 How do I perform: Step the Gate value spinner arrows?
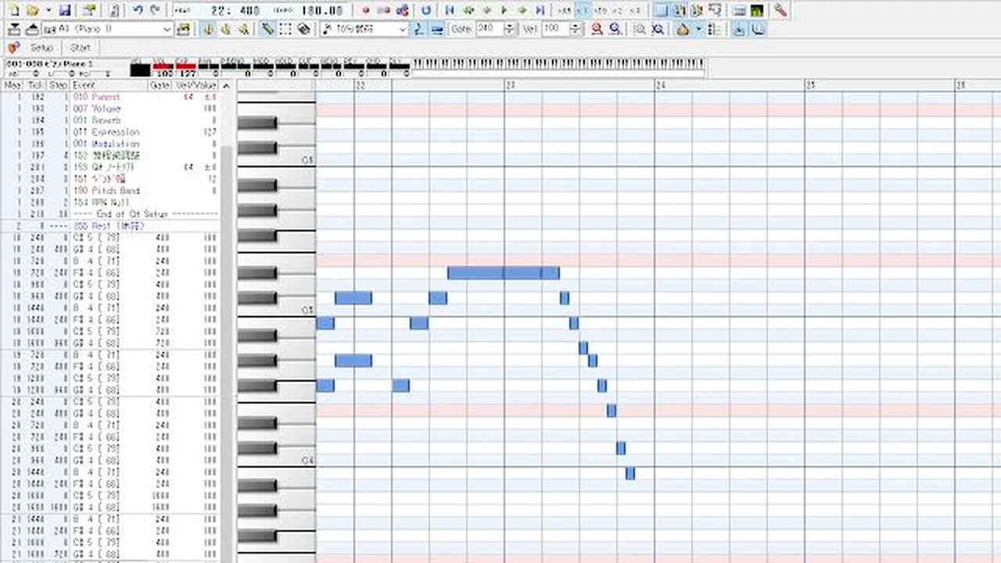pos(510,29)
